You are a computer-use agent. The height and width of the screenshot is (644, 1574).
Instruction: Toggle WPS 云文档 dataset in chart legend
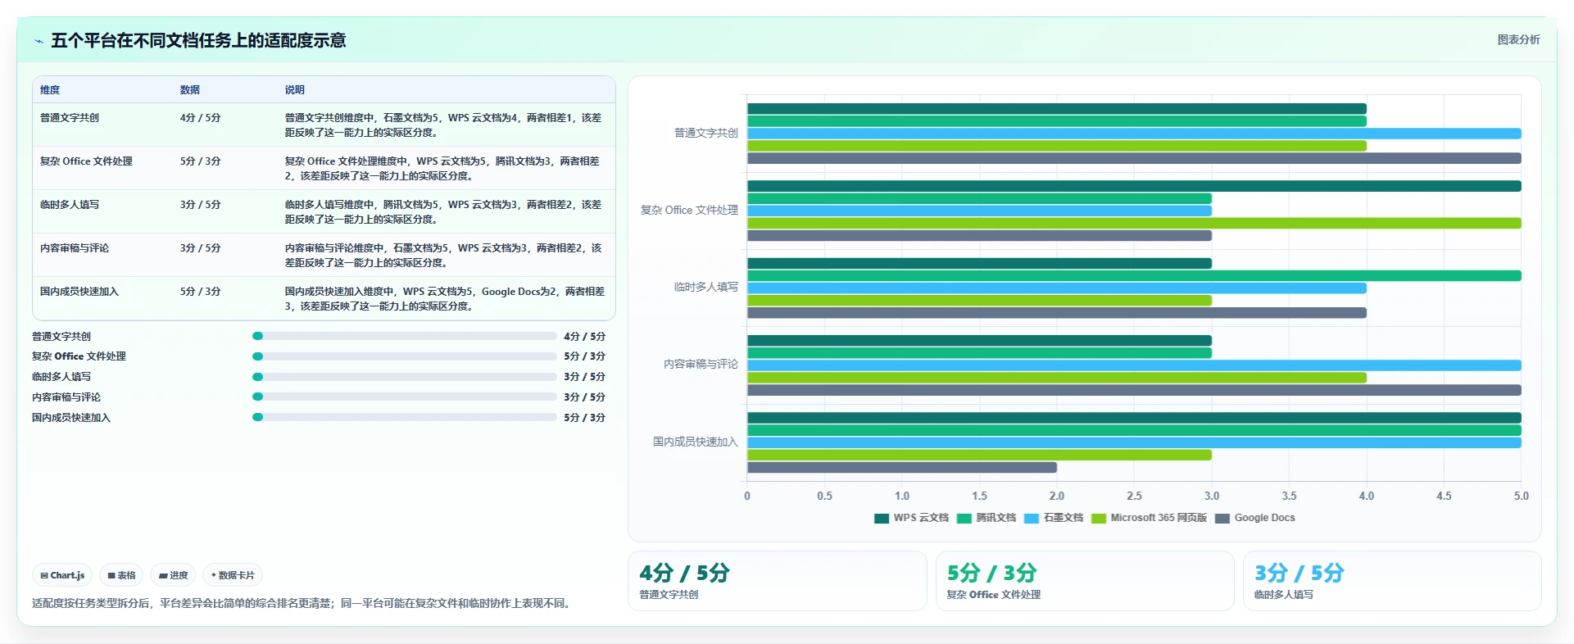(911, 518)
